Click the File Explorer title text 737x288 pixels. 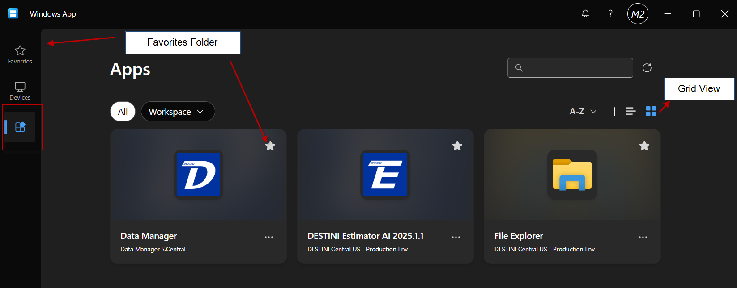(x=519, y=236)
